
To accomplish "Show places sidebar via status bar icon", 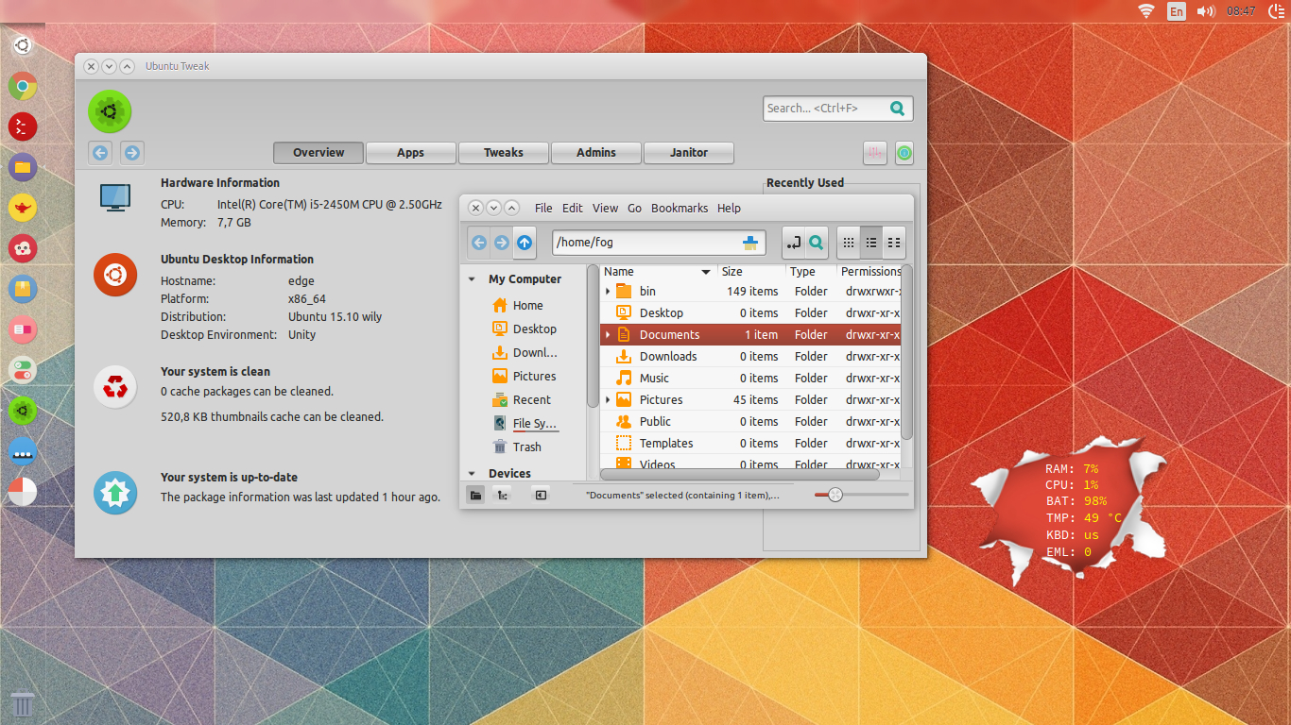I will (x=475, y=495).
